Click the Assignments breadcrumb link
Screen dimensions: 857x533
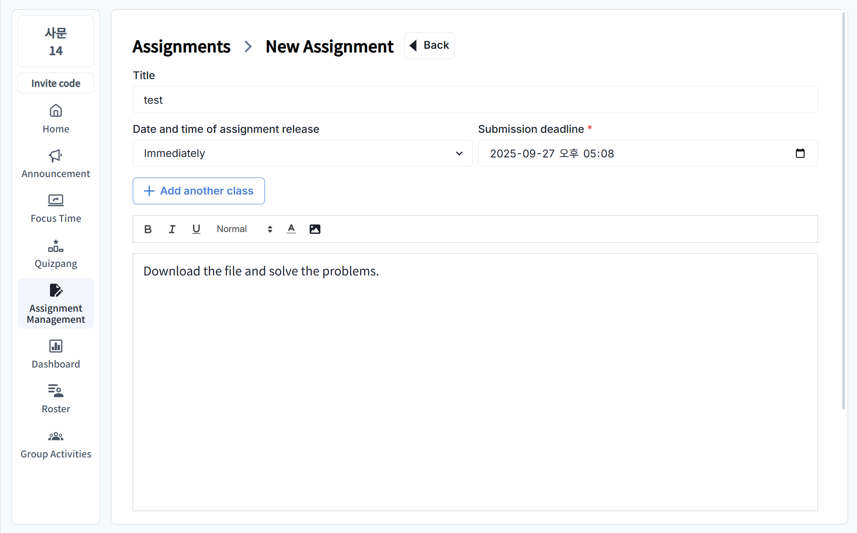coord(181,47)
